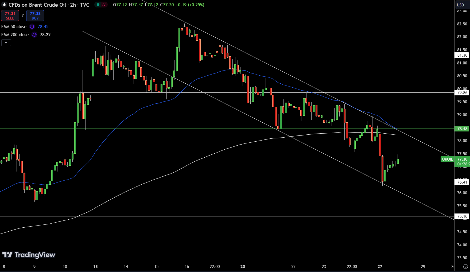Click the 81.30 price level label

click(462, 55)
